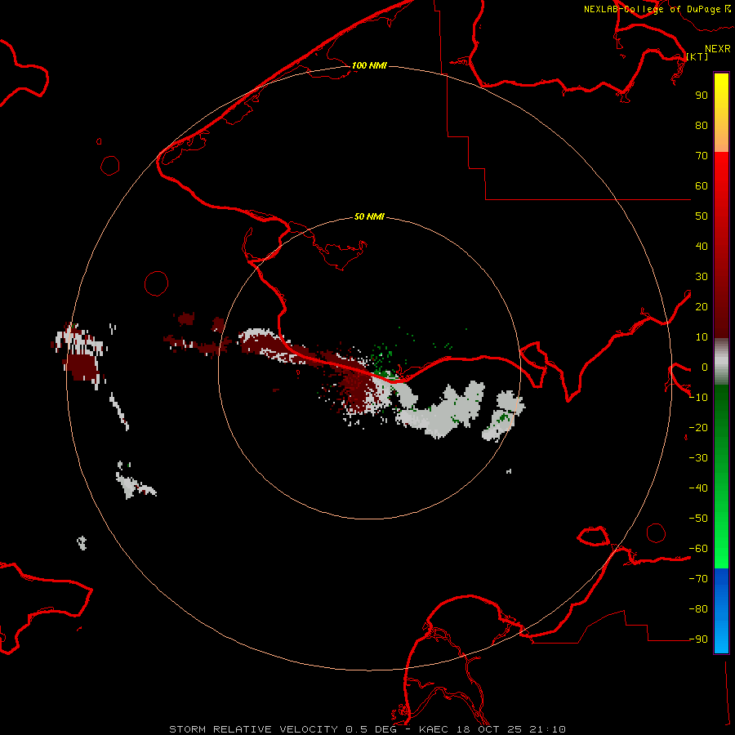
Task: Pick the gray zero segment of the colorbar
Action: coord(721,362)
